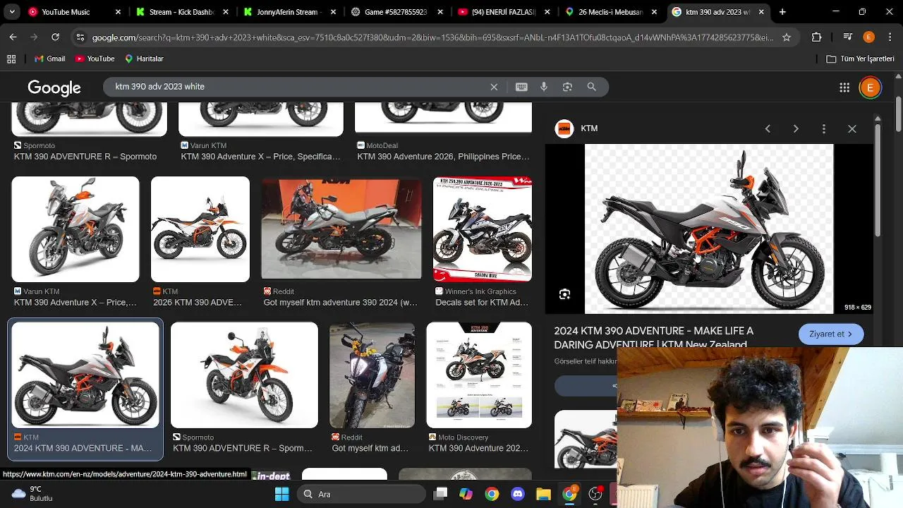Go to Google homepage via logo
This screenshot has width=903, height=508.
54,87
